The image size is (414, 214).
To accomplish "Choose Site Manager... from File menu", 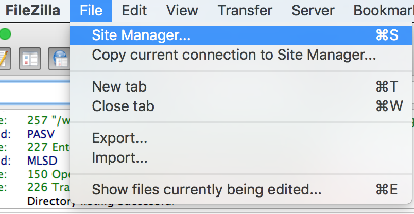I will click(241, 35).
